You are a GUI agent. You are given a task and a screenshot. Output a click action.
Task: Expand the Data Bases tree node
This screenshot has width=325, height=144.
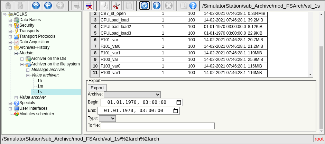pyautogui.click(x=10, y=20)
